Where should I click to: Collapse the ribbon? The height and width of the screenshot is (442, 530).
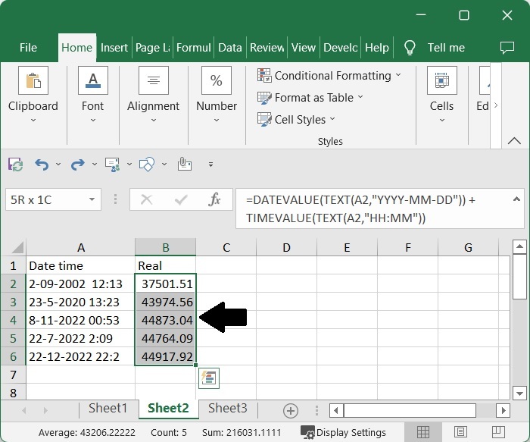point(514,140)
